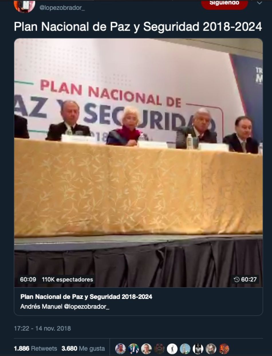The image size is (272, 356).
Task: Open the blonde-haired person liker avatar
Action: tap(211, 349)
